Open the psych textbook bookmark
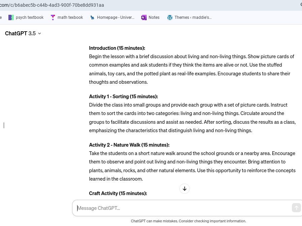 click(26, 17)
